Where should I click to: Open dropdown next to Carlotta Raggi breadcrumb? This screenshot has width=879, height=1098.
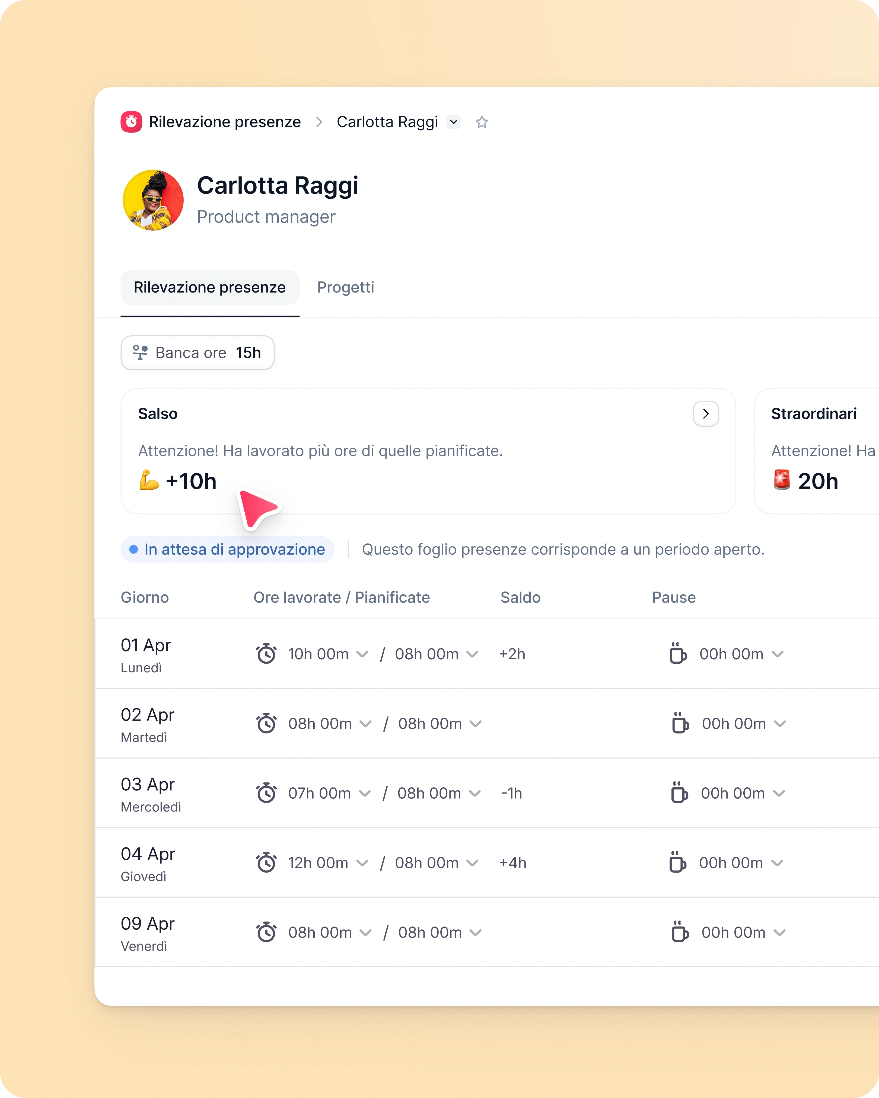[454, 122]
